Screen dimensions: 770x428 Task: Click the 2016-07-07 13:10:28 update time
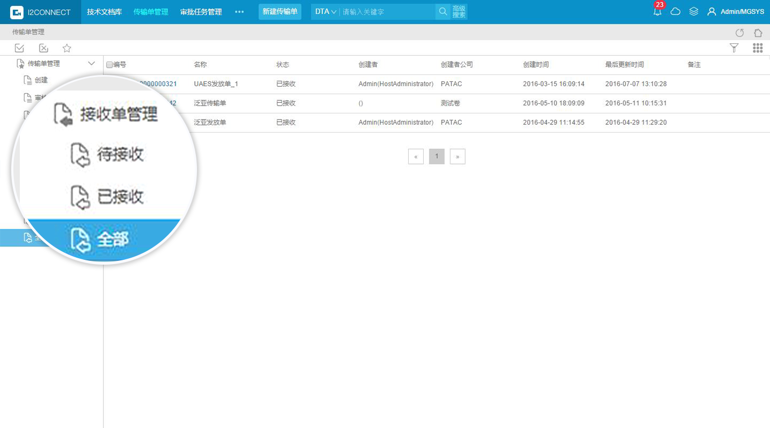point(636,84)
